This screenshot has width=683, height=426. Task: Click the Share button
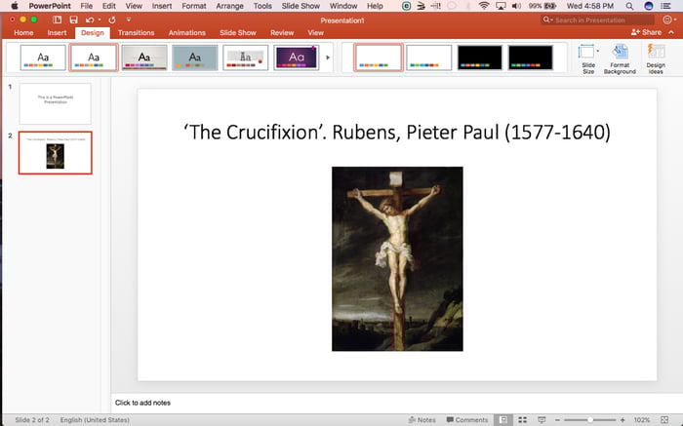coord(646,32)
